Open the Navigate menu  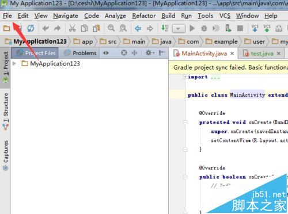tap(66, 16)
